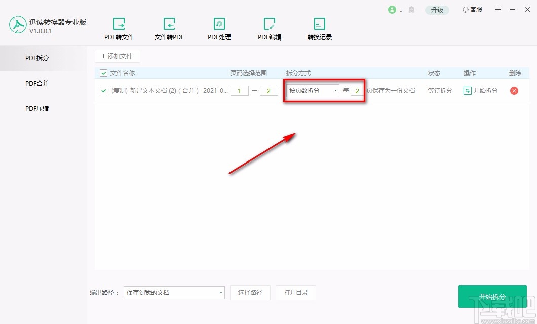This screenshot has height=324, width=537.
Task: Click the pages-per-document number field
Action: point(357,91)
